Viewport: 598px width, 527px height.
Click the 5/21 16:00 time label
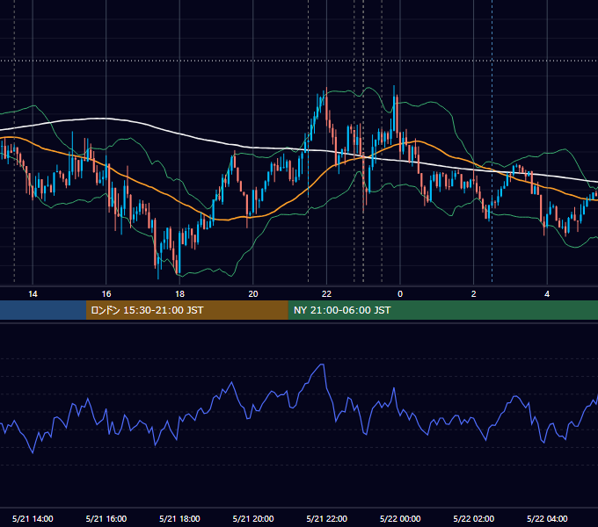106,518
